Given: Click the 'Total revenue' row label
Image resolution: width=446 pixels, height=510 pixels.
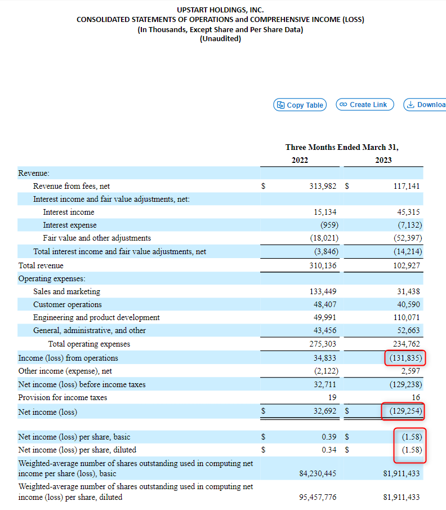Looking at the screenshot, I should coord(41,265).
